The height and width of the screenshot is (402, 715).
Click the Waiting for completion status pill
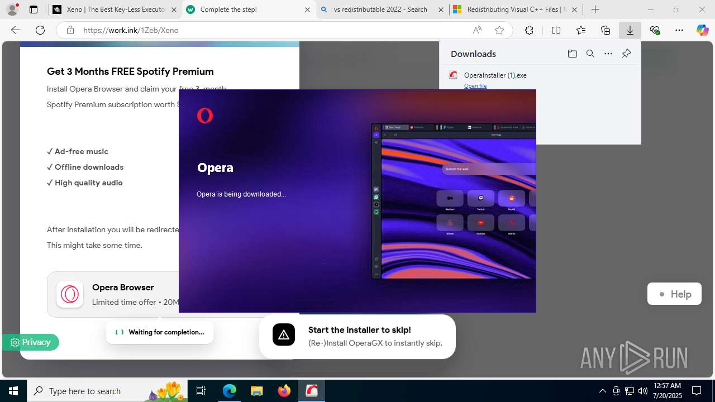click(x=160, y=332)
